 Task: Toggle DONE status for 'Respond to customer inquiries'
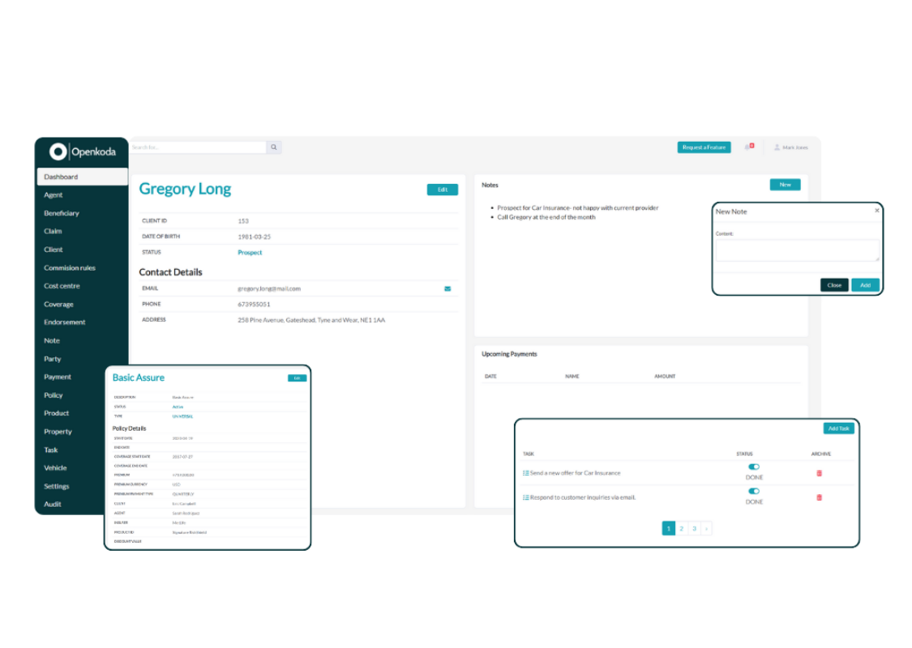coord(754,491)
